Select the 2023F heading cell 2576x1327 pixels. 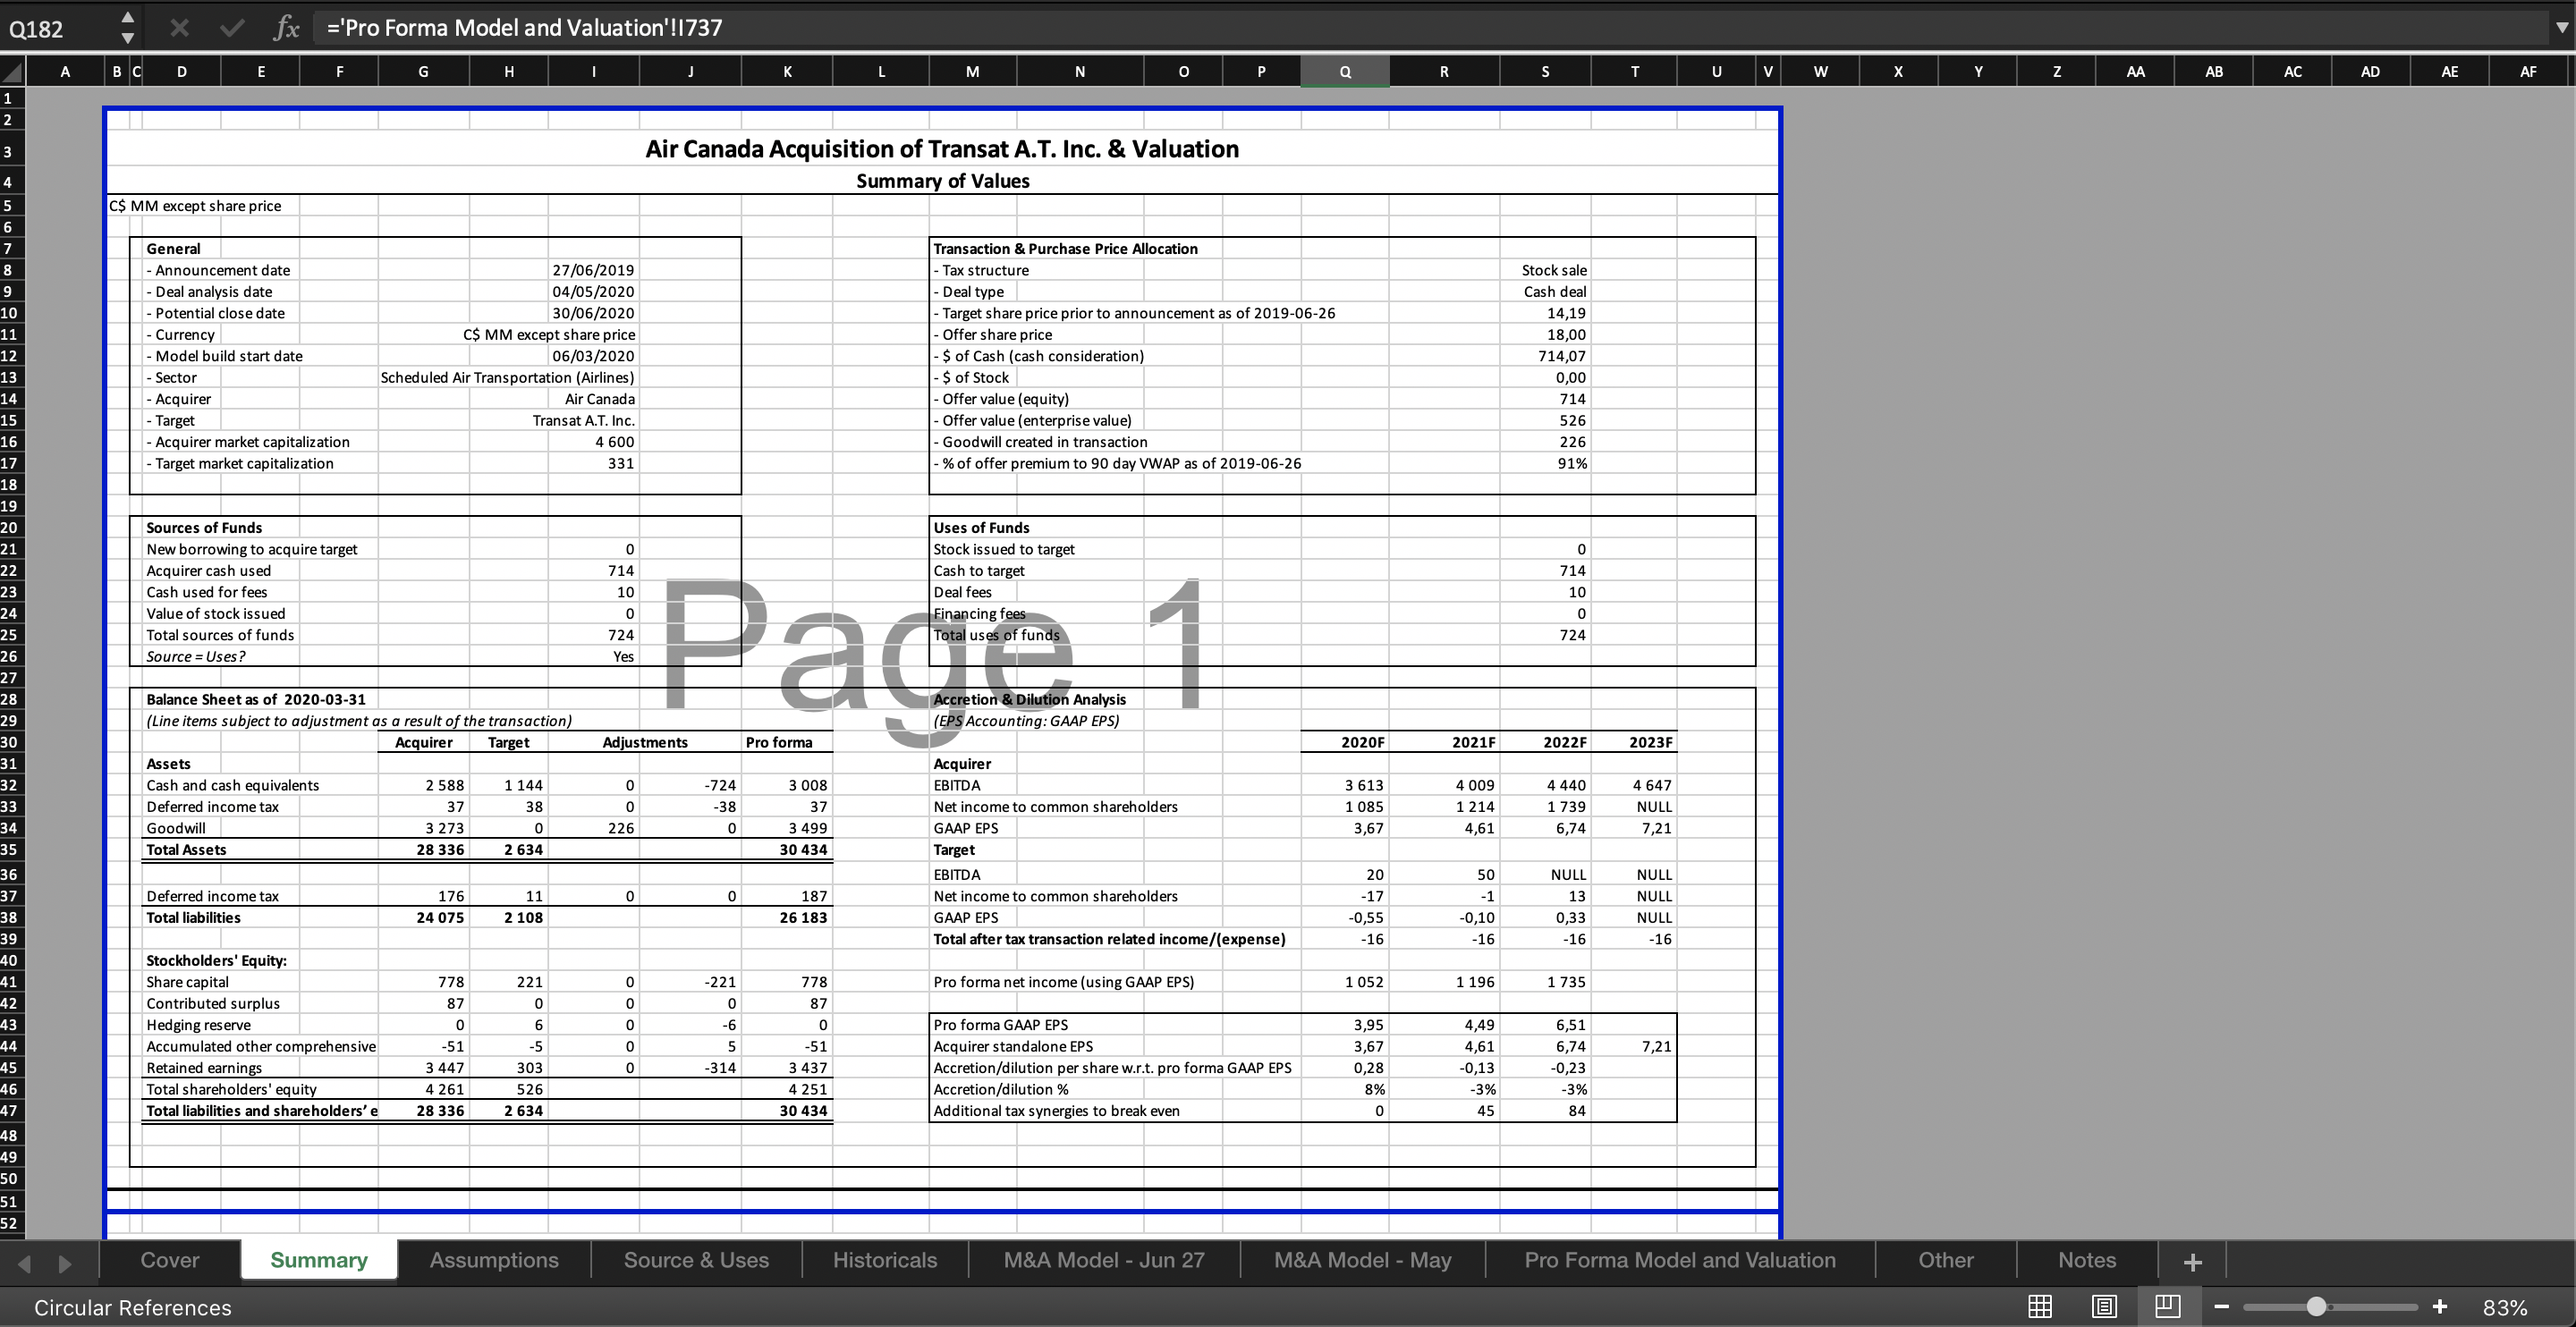pos(1635,742)
